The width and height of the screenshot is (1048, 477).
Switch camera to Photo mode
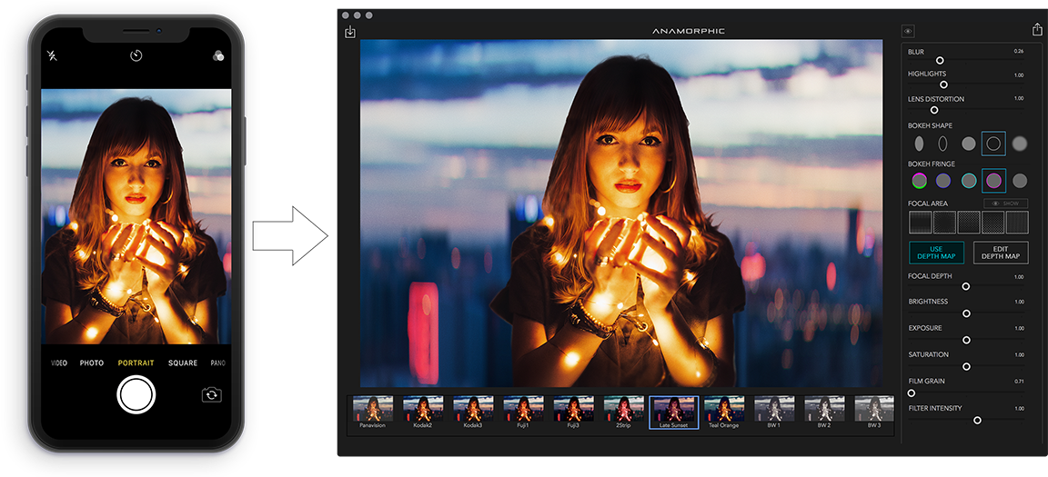(x=92, y=363)
